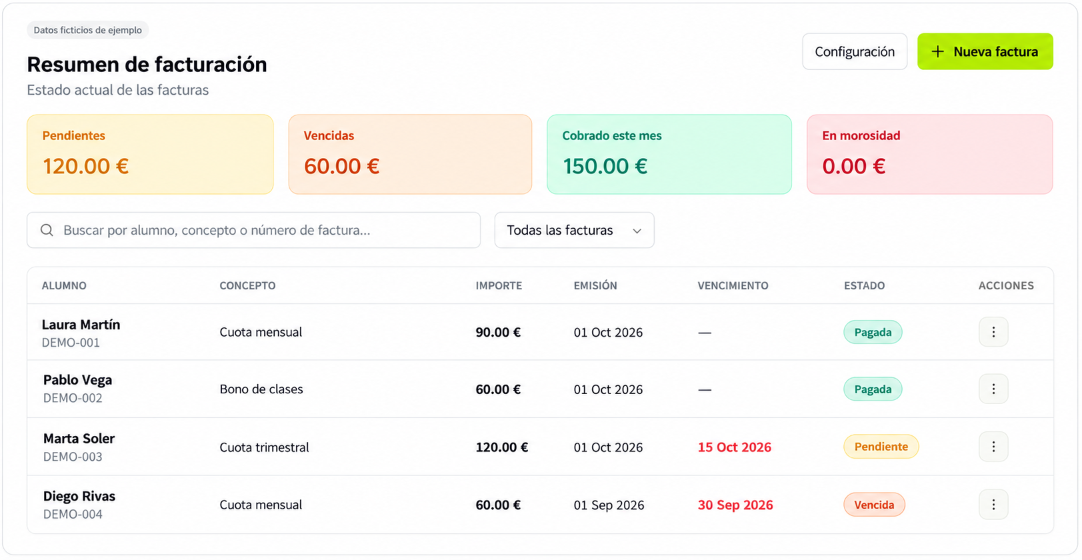The image size is (1082, 560).
Task: Open Laura Martín's invoice row name
Action: (x=81, y=325)
